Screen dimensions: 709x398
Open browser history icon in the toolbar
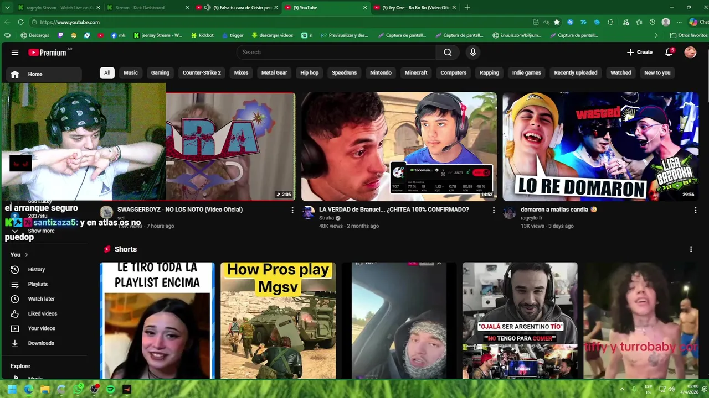[652, 22]
